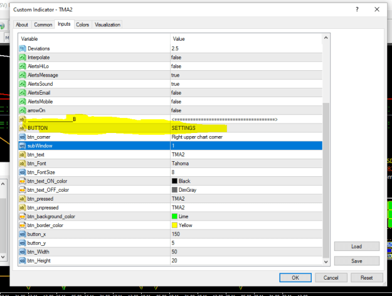Click the btn_FontSize integer icon
This screenshot has height=296, width=392.
coord(23,172)
